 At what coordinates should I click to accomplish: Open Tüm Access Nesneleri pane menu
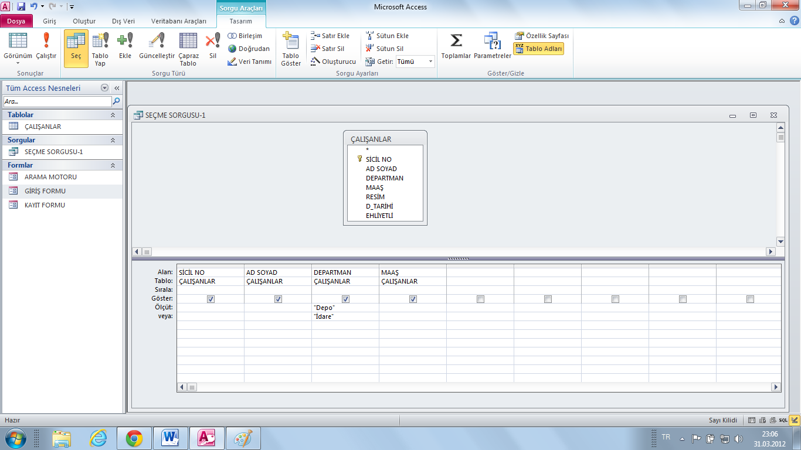[105, 88]
